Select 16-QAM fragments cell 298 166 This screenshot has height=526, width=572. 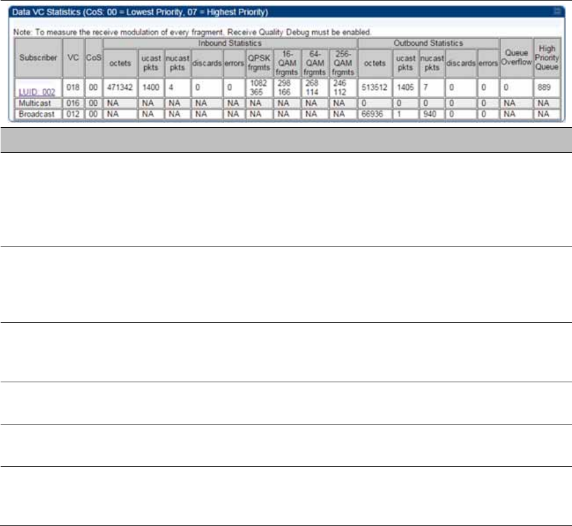coord(287,87)
